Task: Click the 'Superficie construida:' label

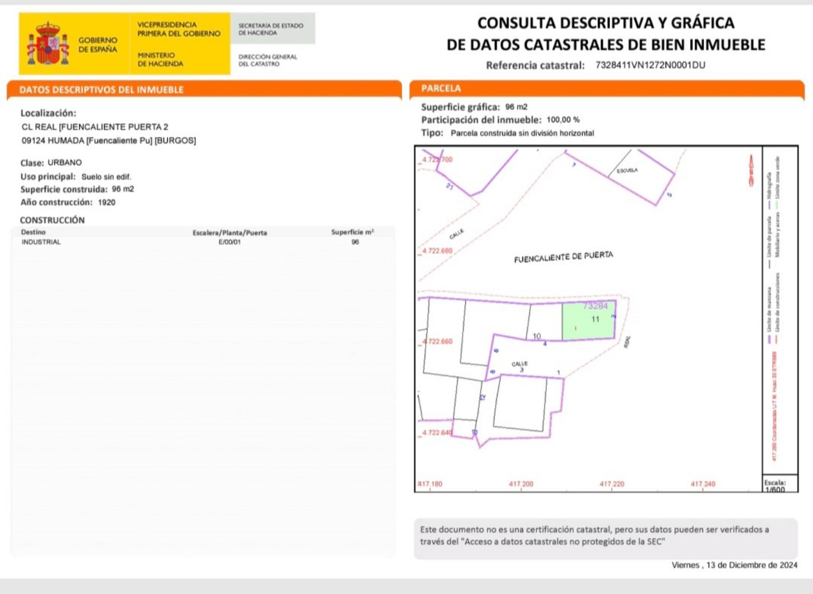Action: (x=64, y=189)
